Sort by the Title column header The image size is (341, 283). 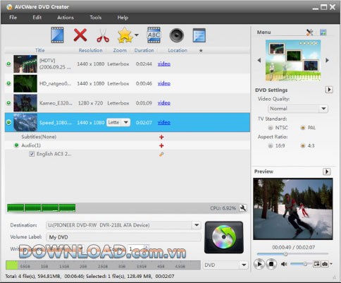(39, 50)
